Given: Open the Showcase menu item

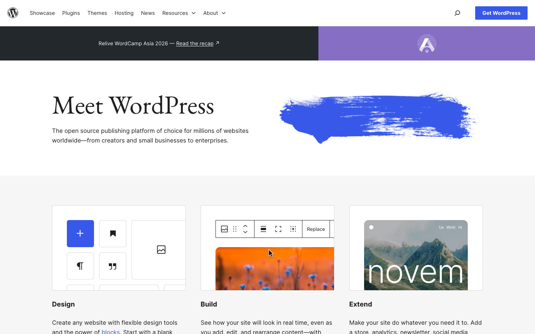Looking at the screenshot, I should [42, 13].
